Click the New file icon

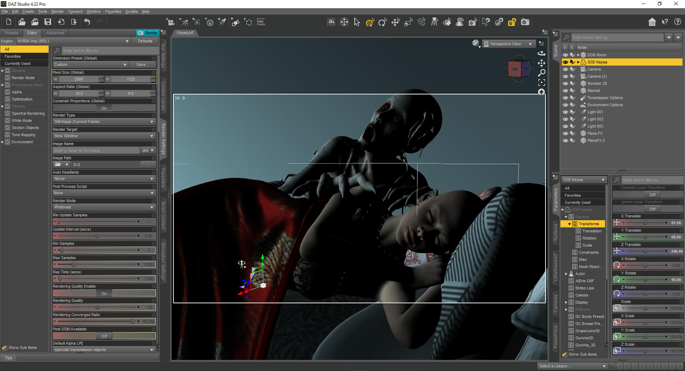point(9,22)
